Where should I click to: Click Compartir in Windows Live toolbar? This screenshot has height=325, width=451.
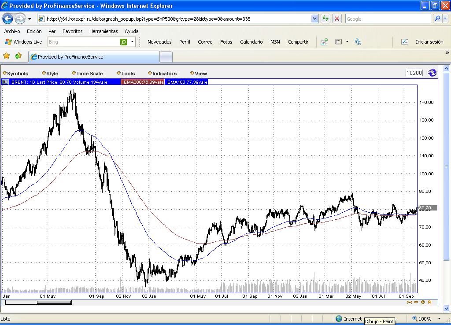pos(298,42)
